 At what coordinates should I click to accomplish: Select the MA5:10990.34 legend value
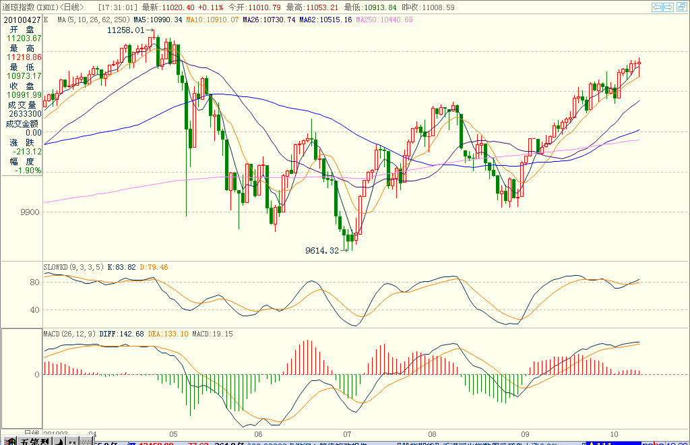(158, 20)
